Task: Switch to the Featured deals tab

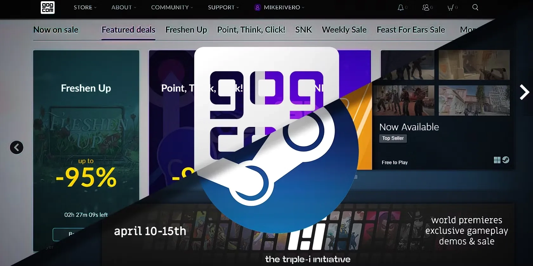Action: 128,30
